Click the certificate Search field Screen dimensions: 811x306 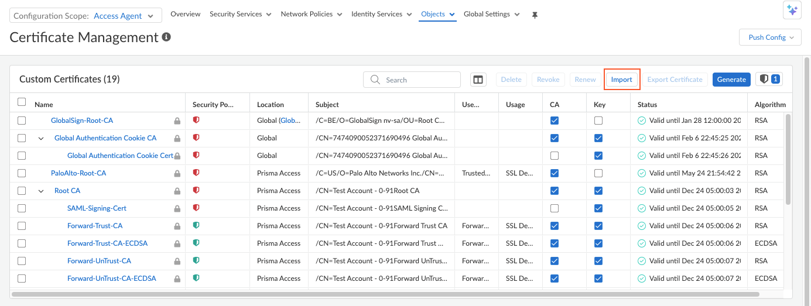(x=412, y=80)
